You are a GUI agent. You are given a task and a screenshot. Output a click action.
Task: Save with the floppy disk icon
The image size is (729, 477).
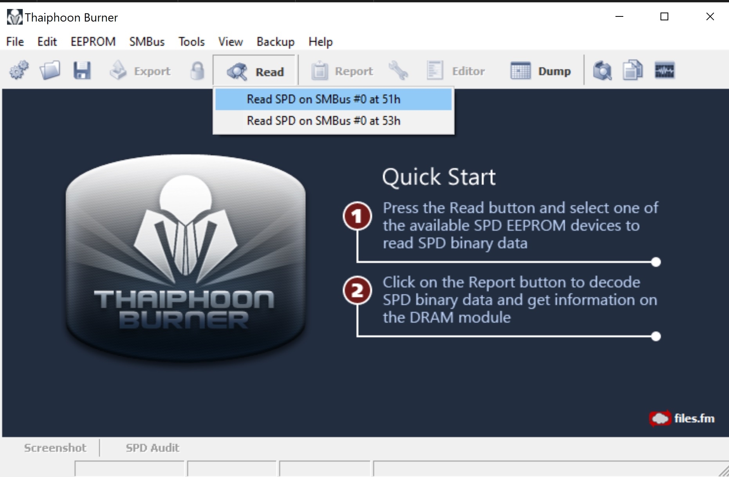click(x=82, y=71)
